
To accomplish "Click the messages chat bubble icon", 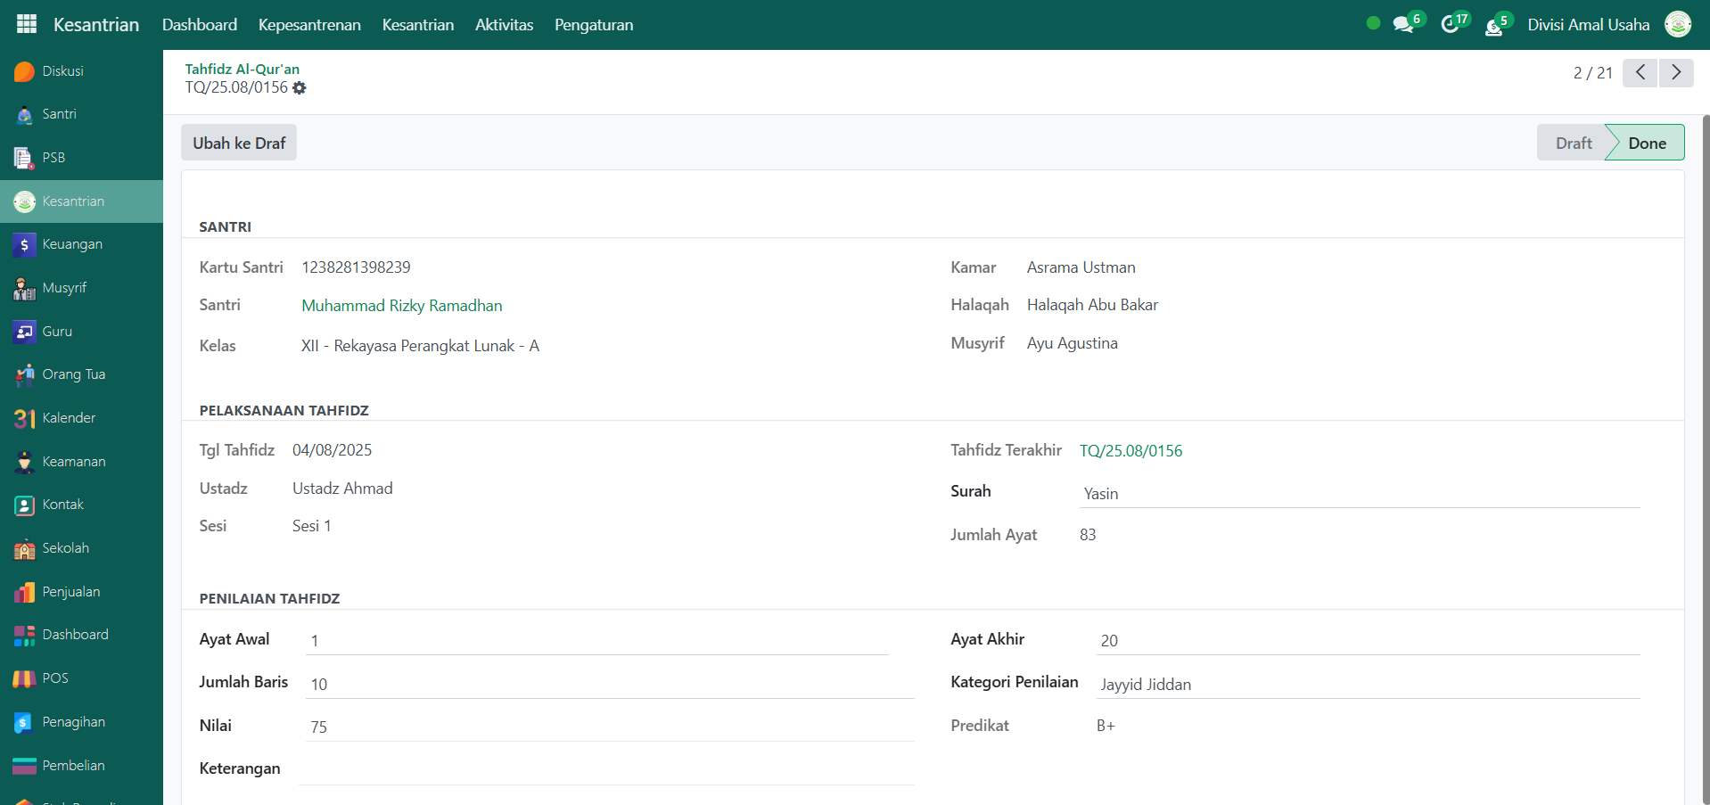I will click(1403, 25).
